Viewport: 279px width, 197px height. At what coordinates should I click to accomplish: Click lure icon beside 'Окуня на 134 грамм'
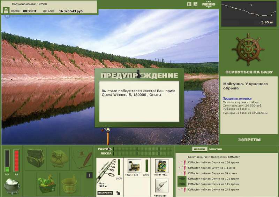pyautogui.click(x=182, y=162)
